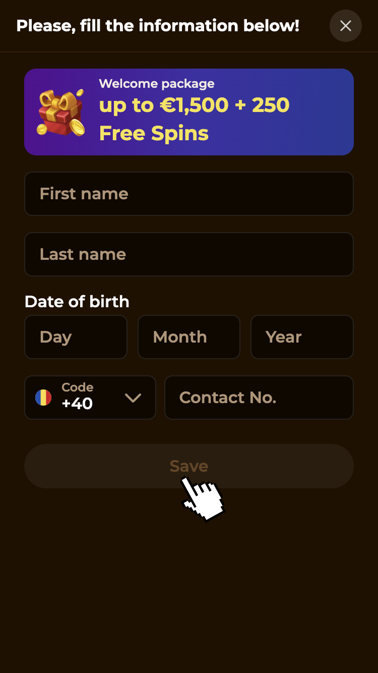Screen dimensions: 378x673
Task: Select the +40 dialing code value
Action: [77, 404]
